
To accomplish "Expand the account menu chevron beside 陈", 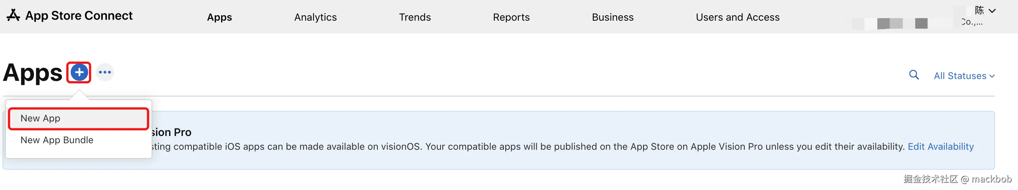I will click(x=992, y=11).
